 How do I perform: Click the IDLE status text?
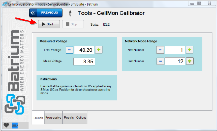pyautogui.click(x=106, y=24)
